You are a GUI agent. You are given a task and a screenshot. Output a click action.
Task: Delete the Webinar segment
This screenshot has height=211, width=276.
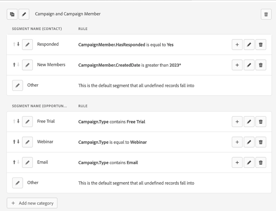click(x=261, y=142)
